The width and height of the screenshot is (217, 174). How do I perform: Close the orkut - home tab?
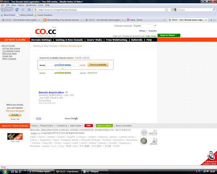tap(164, 20)
